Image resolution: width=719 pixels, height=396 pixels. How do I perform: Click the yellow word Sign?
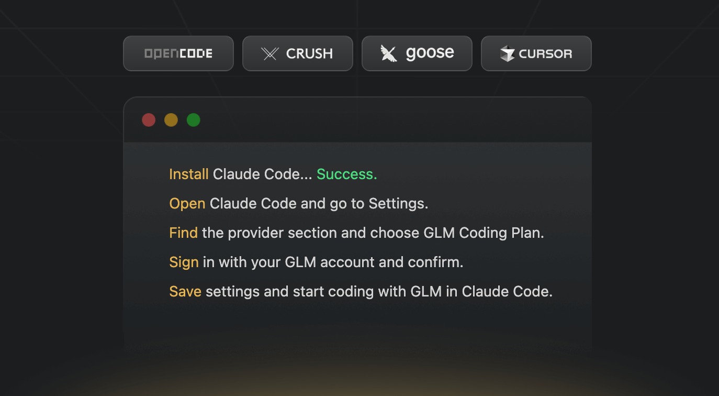click(184, 262)
